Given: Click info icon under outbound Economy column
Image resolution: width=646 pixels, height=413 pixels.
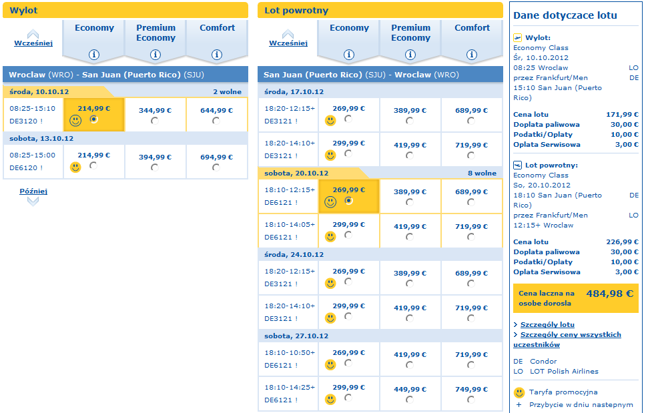Looking at the screenshot, I should [94, 55].
